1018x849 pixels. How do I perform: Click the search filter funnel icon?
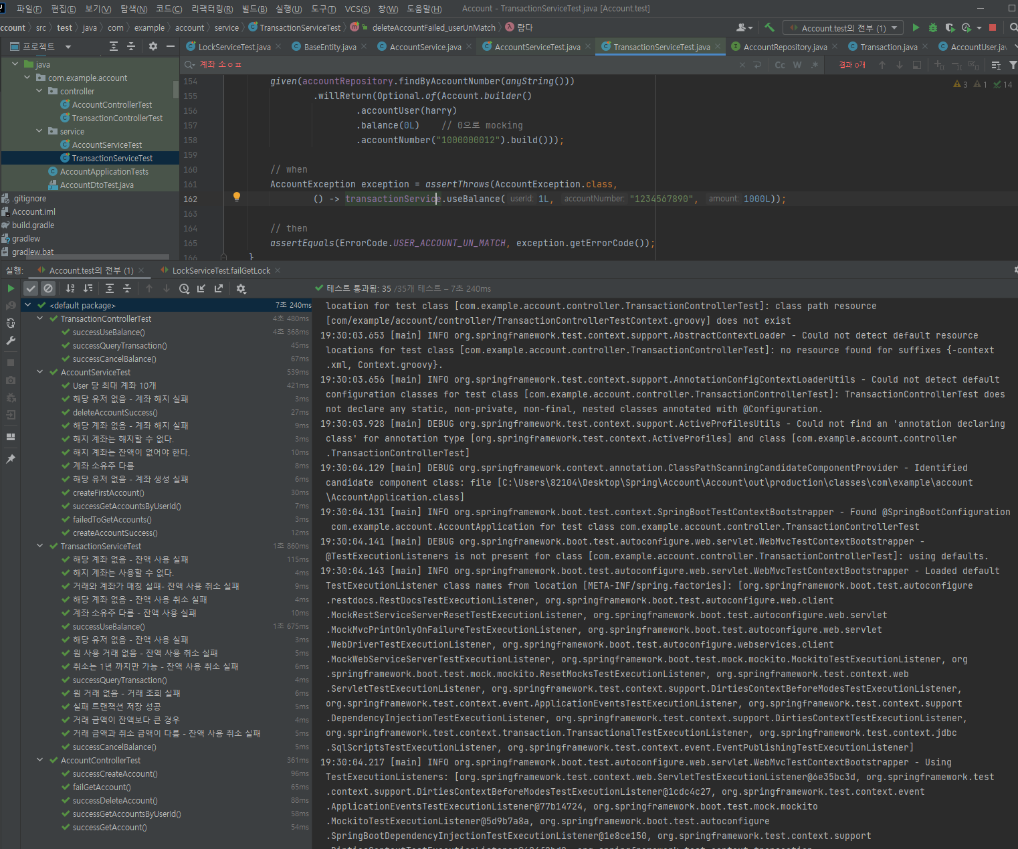click(1013, 65)
